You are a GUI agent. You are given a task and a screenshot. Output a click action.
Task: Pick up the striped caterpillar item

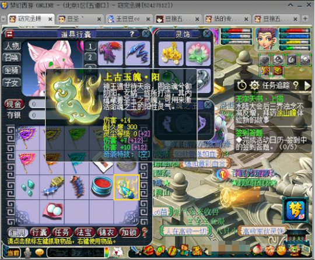tap(77, 187)
